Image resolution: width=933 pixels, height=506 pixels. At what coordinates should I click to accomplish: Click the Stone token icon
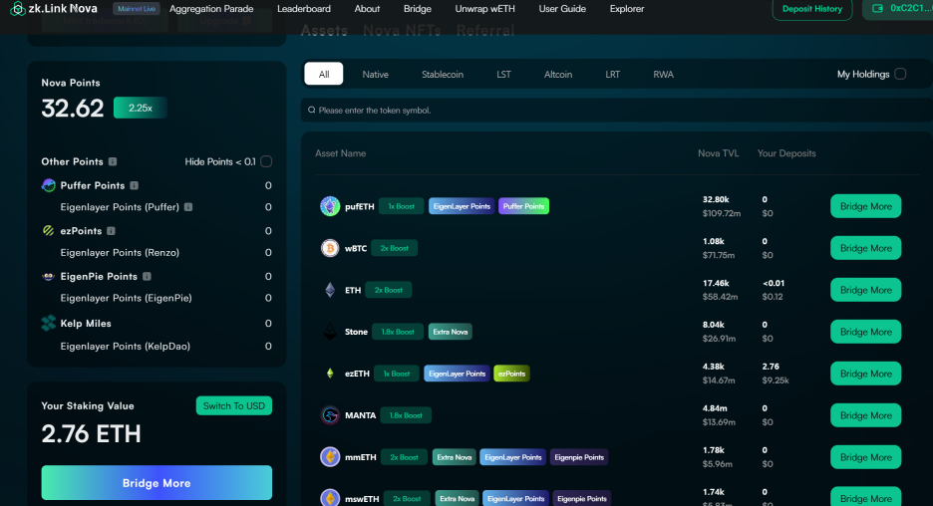(330, 332)
